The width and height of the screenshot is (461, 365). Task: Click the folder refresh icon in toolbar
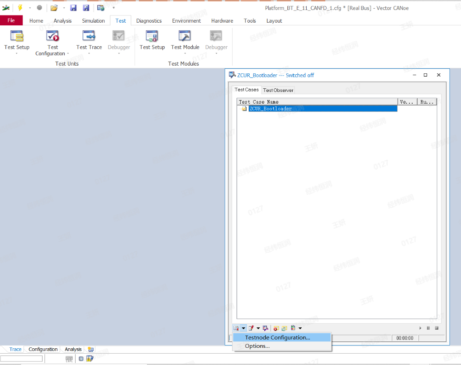click(284, 328)
